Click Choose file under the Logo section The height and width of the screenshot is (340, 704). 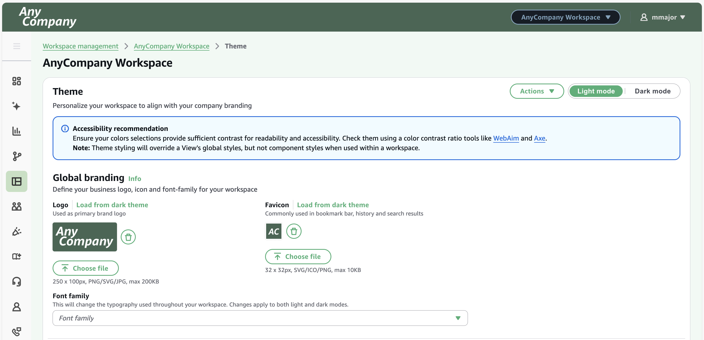[86, 268]
